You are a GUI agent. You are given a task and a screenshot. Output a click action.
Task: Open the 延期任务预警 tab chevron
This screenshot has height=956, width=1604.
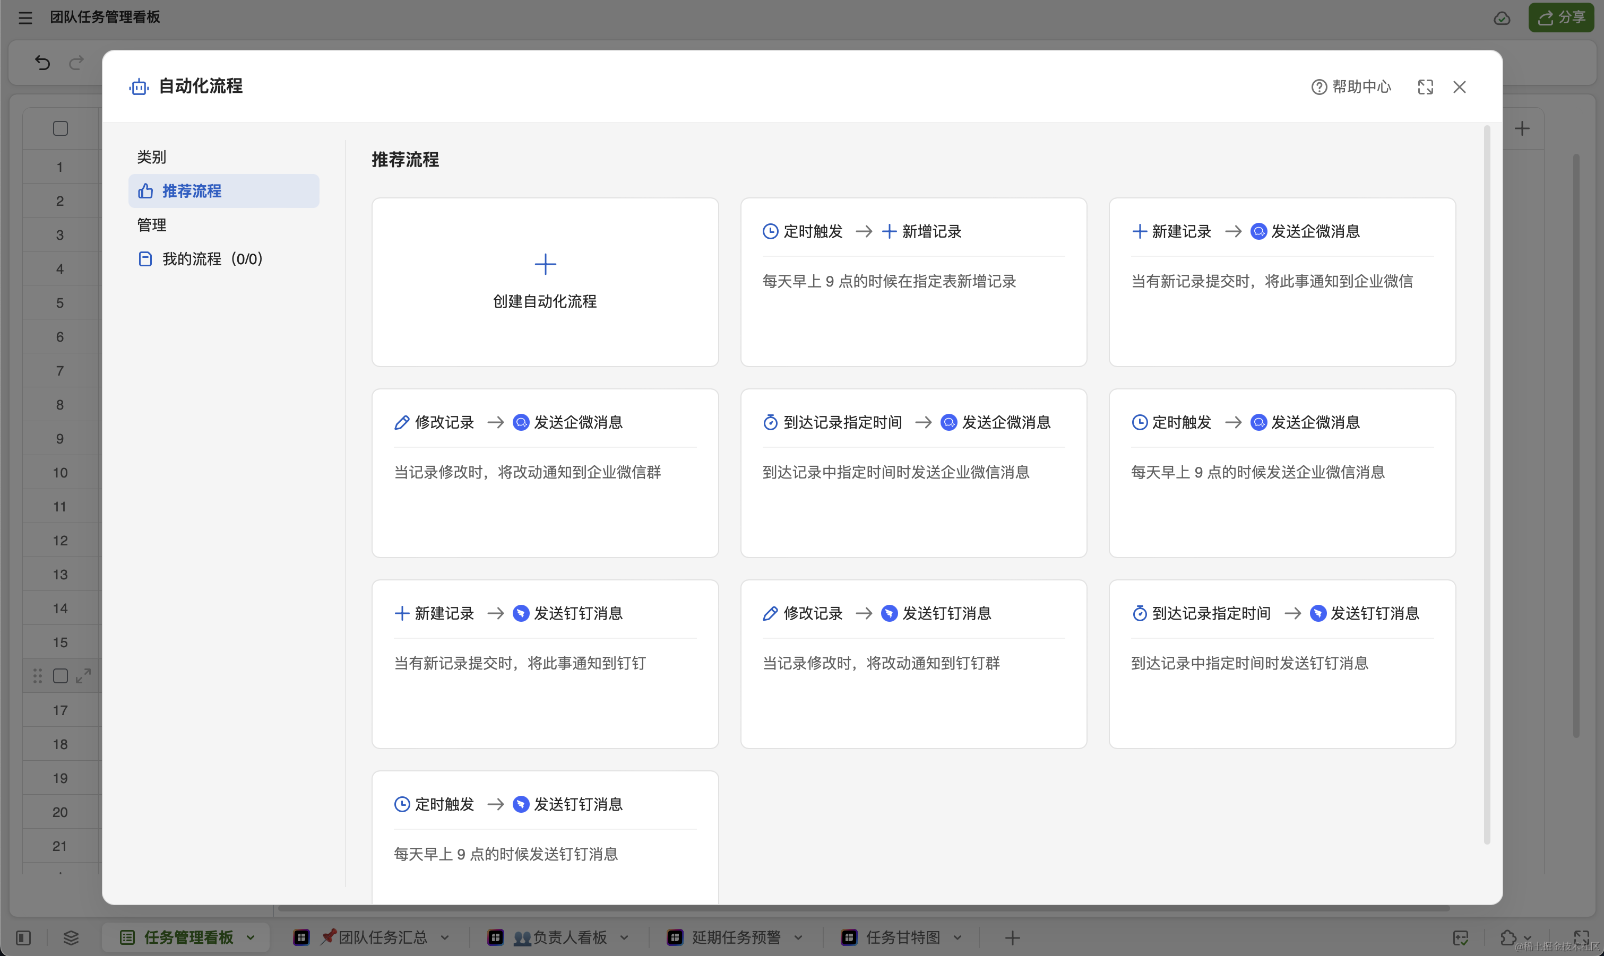click(798, 937)
